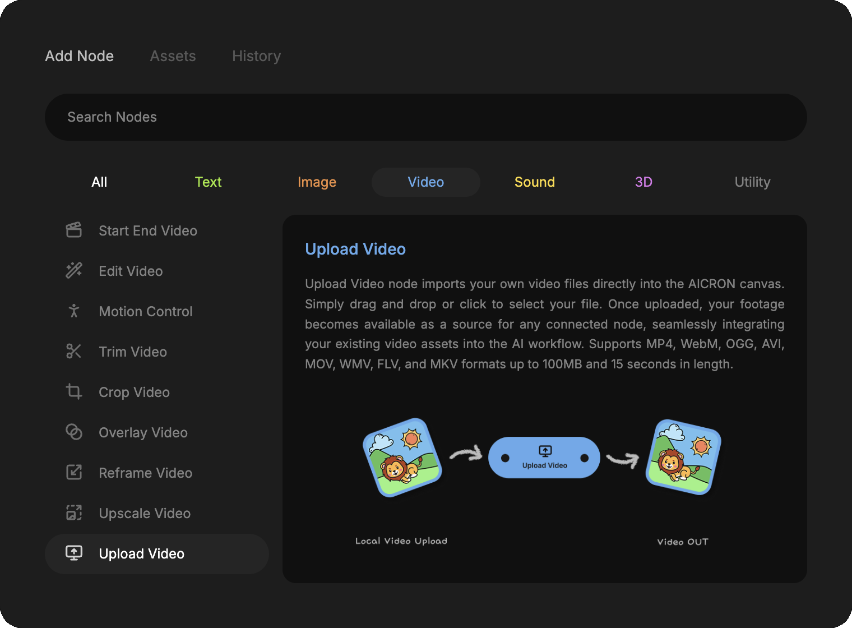Click the Motion Control figure icon
Viewport: 852px width, 628px height.
point(74,311)
